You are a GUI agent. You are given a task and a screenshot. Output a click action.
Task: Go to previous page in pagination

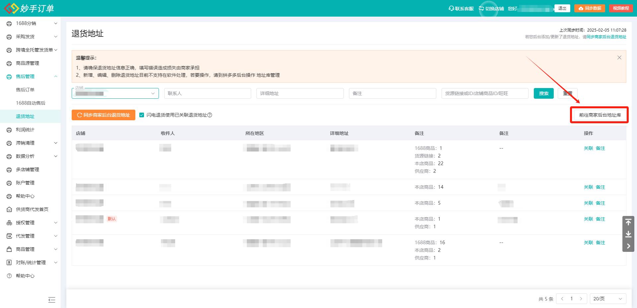[x=562, y=299]
